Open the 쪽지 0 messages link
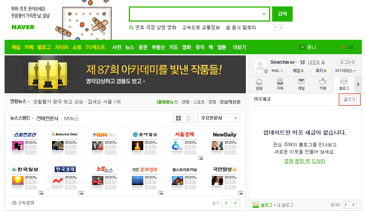The height and width of the screenshot is (212, 366). [x=321, y=71]
